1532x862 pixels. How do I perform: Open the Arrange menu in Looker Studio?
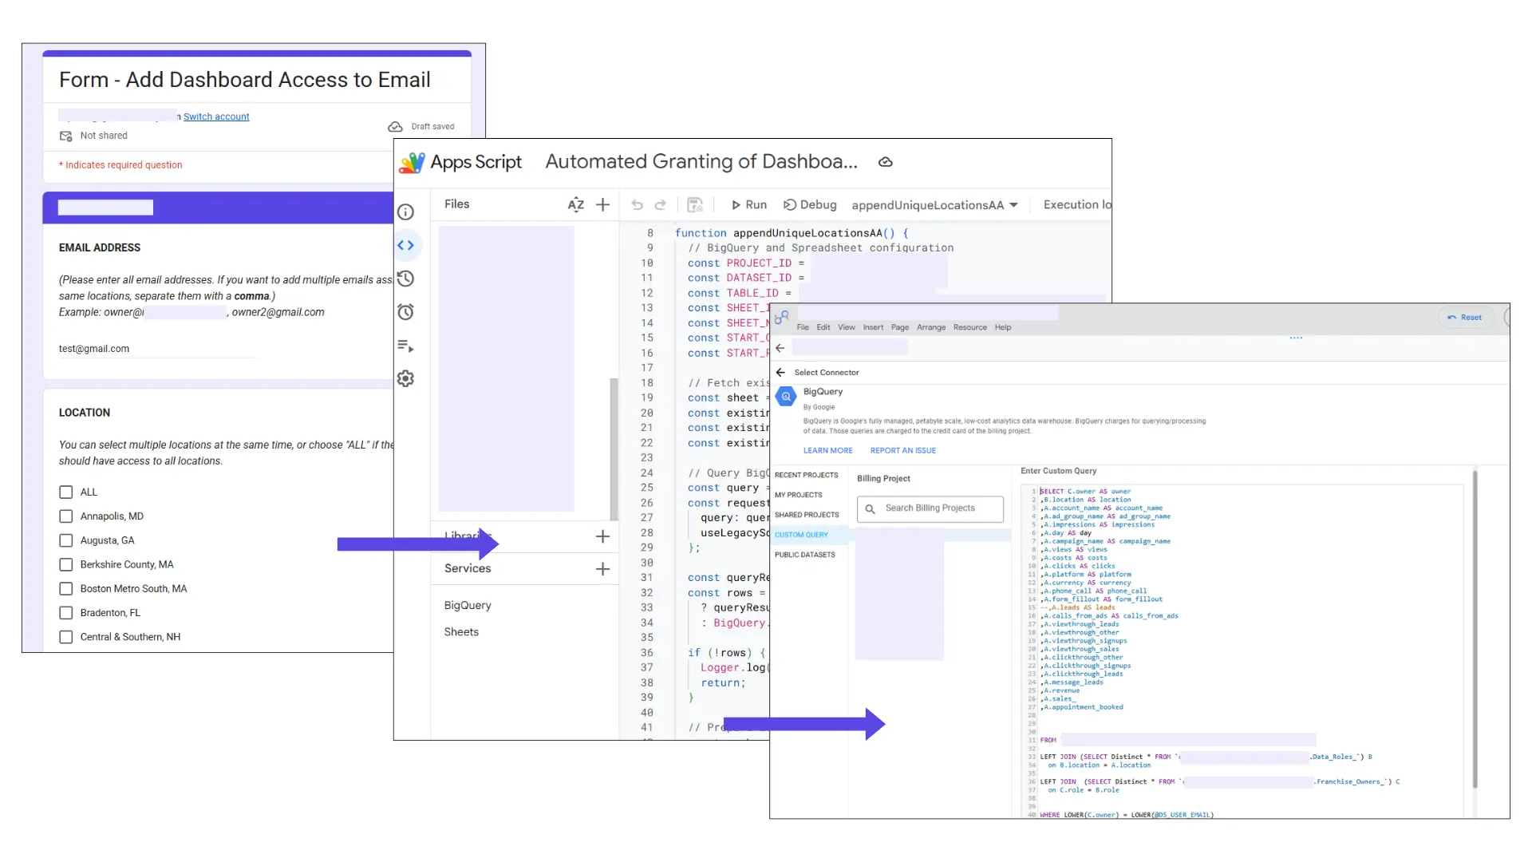coord(931,327)
